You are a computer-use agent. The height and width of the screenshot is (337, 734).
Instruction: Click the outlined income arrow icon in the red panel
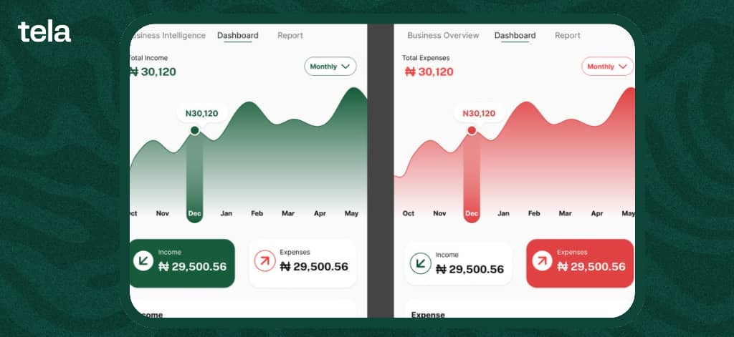[420, 264]
